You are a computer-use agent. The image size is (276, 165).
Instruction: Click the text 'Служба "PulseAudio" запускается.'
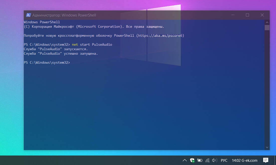tap(56, 49)
